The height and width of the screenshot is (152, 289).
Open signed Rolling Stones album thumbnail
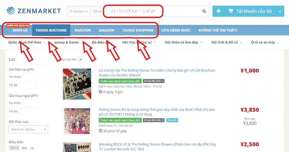point(77,84)
